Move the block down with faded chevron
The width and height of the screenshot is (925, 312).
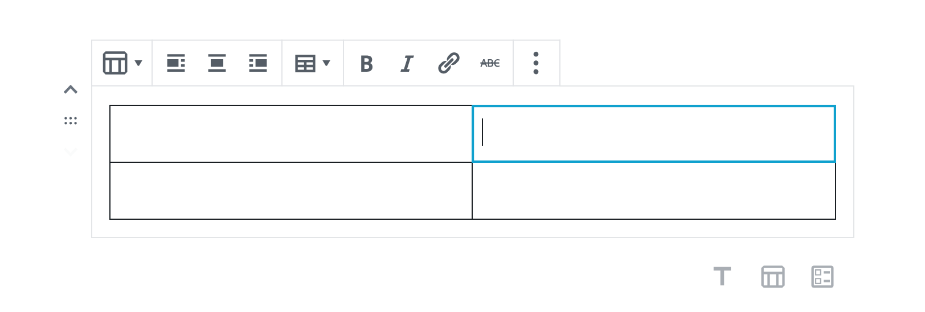pos(71,152)
